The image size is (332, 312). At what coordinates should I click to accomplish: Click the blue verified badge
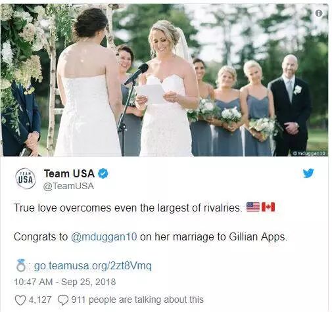(103, 173)
